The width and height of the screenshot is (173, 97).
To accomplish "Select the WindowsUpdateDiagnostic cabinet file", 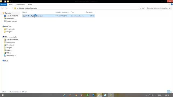I will point(58,16).
